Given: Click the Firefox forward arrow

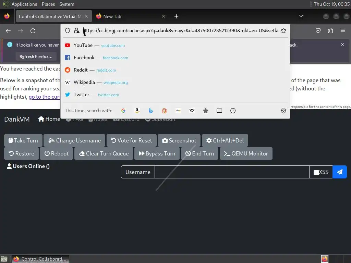Looking at the screenshot, I should pyautogui.click(x=20, y=30).
